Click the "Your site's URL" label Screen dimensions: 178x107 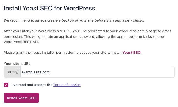pyautogui.click(x=17, y=64)
